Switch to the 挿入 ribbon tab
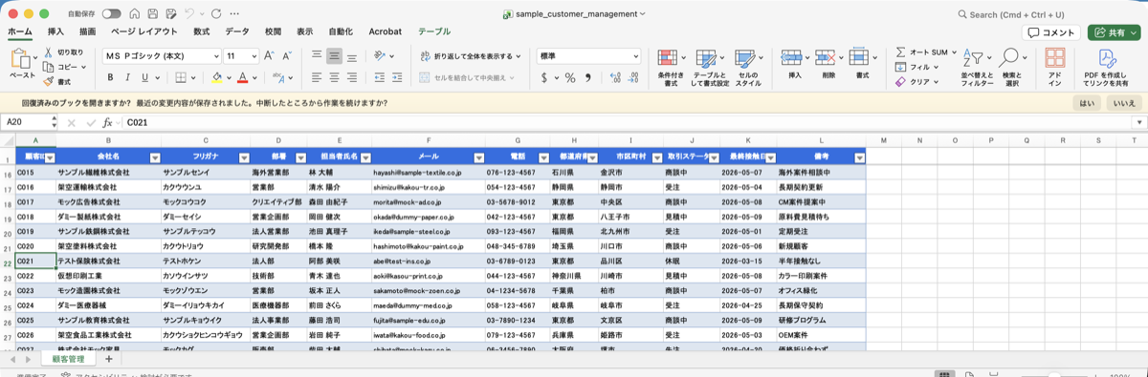 point(55,31)
